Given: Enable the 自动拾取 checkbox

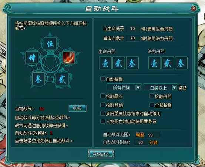Looking at the screenshot, I should point(102,79).
